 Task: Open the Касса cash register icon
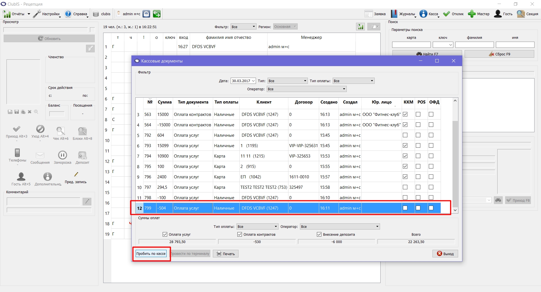pyautogui.click(x=423, y=14)
